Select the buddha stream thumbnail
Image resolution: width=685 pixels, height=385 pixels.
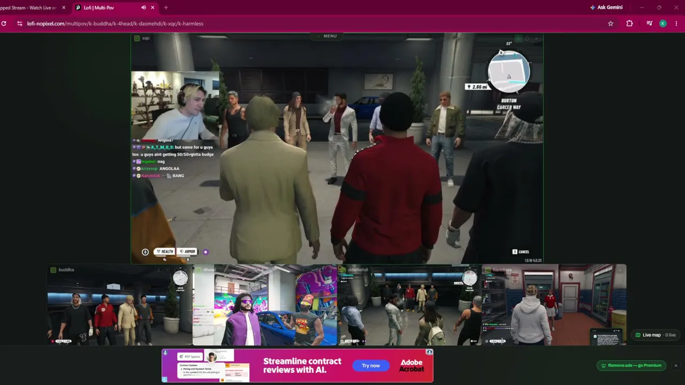[x=120, y=305]
